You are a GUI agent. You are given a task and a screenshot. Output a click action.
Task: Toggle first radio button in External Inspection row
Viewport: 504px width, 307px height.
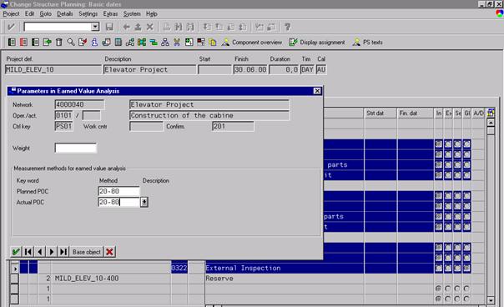coord(438,268)
